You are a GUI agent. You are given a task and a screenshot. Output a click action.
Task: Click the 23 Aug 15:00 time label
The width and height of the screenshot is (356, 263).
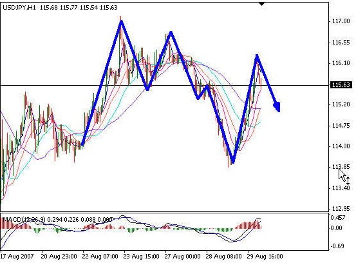pyautogui.click(x=141, y=257)
